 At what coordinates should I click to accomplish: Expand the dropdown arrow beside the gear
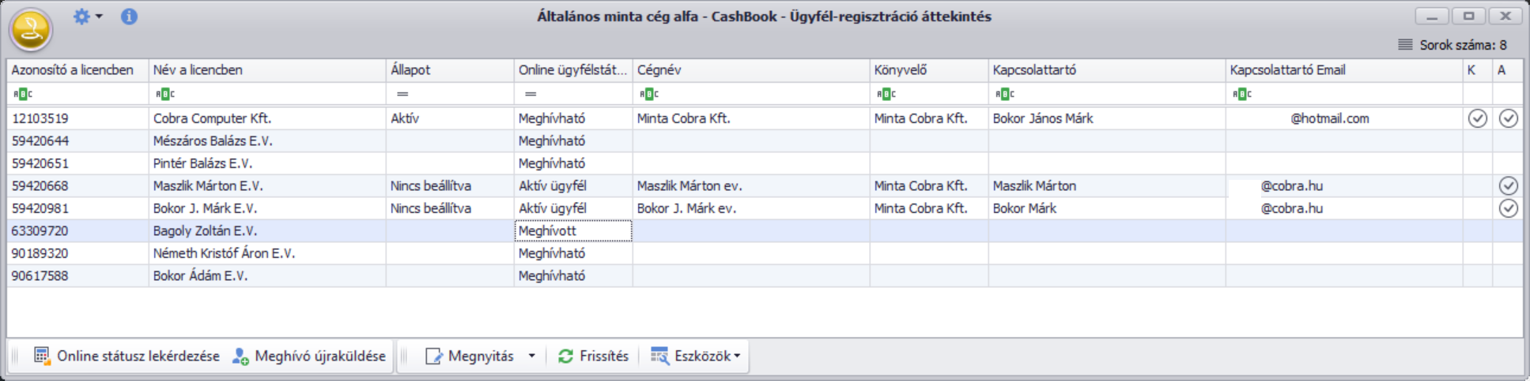pyautogui.click(x=99, y=17)
